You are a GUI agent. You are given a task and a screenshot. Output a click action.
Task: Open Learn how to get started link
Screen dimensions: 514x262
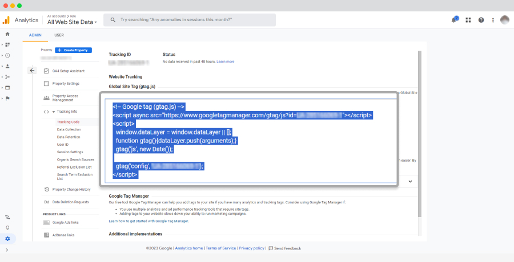(x=149, y=221)
